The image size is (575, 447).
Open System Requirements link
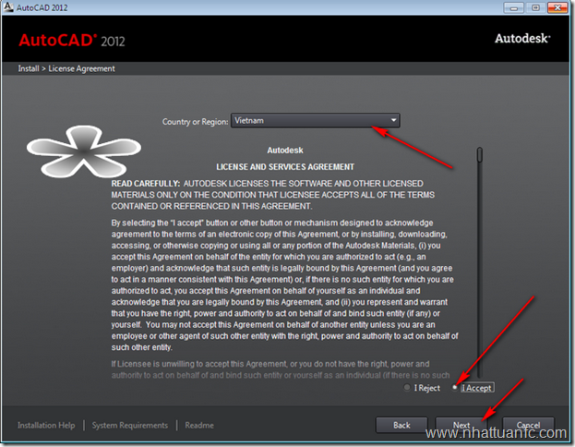point(130,426)
